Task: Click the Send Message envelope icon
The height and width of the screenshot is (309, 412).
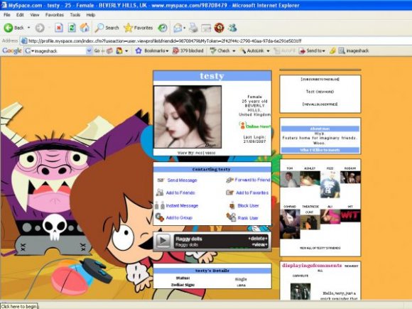Action: pyautogui.click(x=161, y=180)
